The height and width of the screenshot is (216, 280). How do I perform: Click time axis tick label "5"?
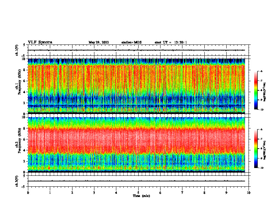click(138, 193)
